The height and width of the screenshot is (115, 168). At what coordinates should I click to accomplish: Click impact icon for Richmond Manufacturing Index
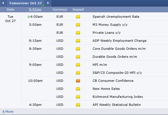(78, 97)
